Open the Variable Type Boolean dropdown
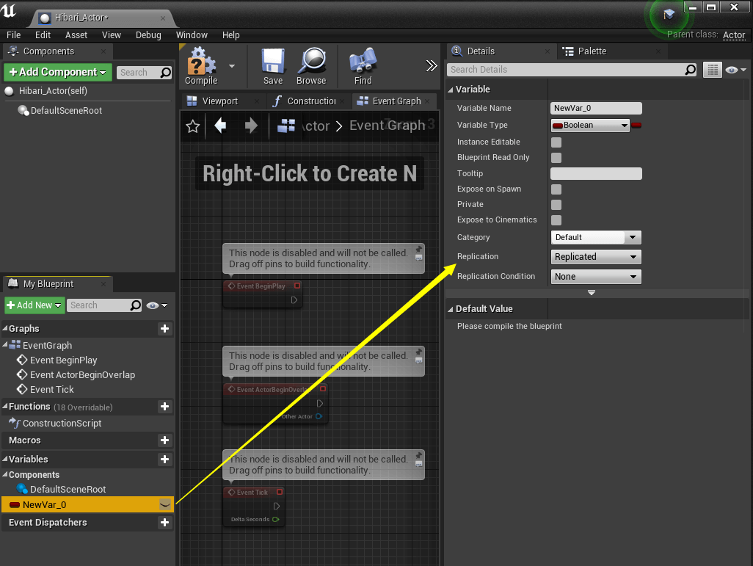753x566 pixels. [x=590, y=126]
